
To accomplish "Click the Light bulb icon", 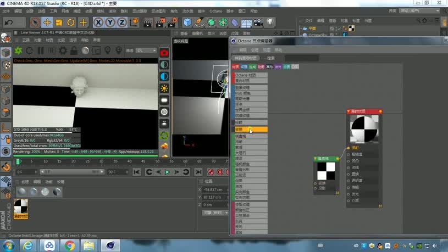I will tap(270, 23).
